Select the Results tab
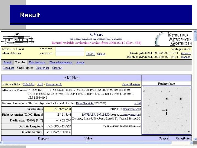This screenshot has width=197, height=148. (20, 62)
